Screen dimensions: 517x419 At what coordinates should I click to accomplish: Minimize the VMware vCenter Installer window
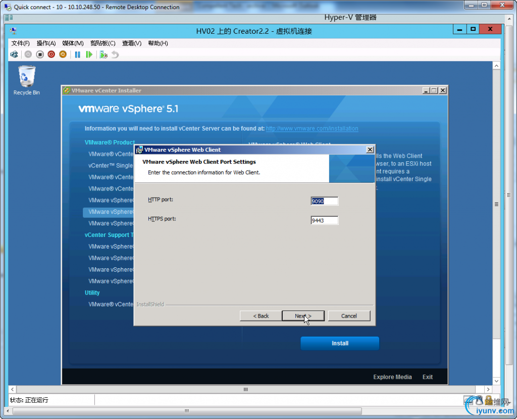[x=426, y=90]
